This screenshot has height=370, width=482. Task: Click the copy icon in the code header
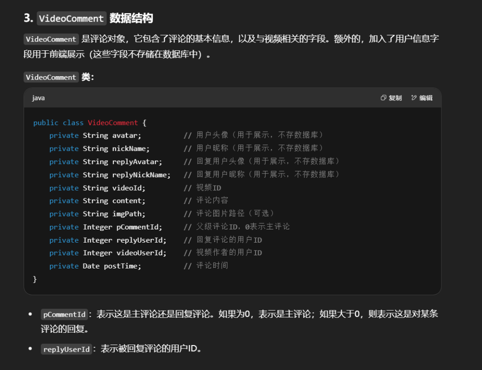click(384, 98)
